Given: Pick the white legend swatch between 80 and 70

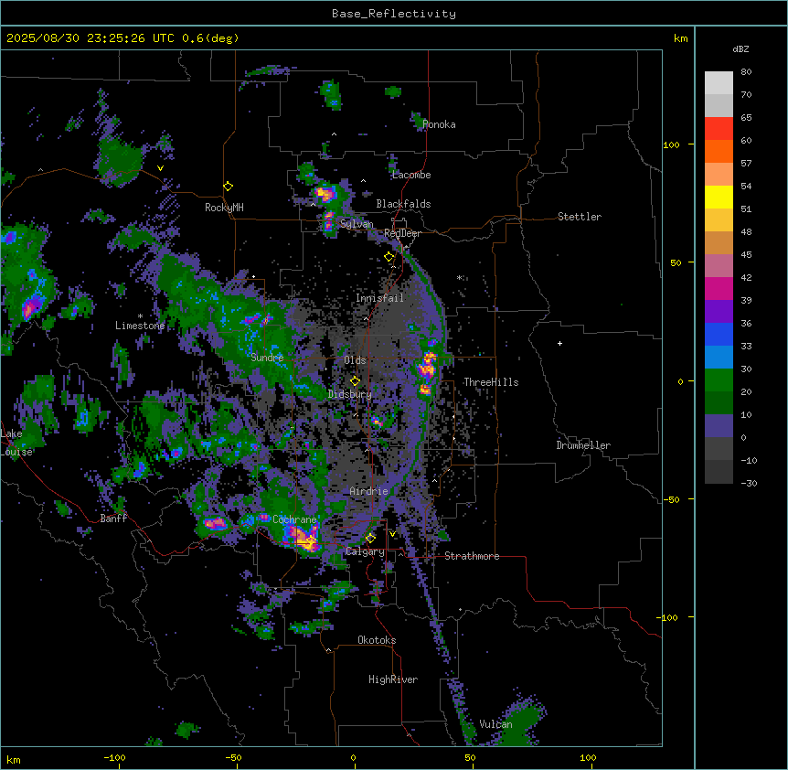Looking at the screenshot, I should point(719,83).
